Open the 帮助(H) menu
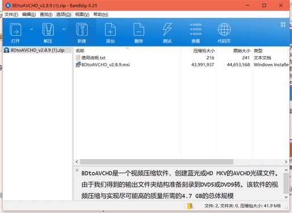Viewport: 292px width, 213px height. 101,15
